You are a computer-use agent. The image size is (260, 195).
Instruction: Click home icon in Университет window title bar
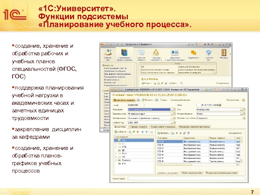[122, 44]
